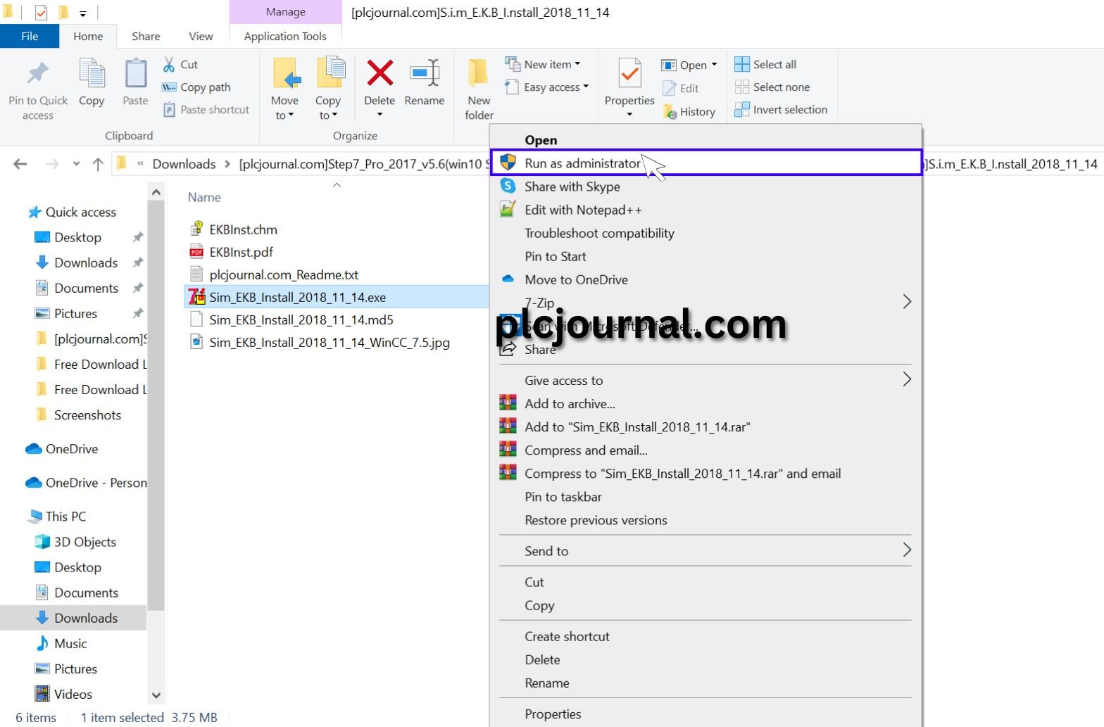The width and height of the screenshot is (1104, 727).
Task: Open the Properties dropdown arrow
Action: coord(629,115)
